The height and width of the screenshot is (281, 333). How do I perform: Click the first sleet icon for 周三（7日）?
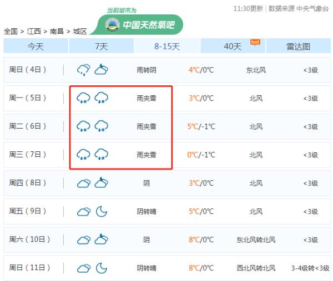[83, 154]
